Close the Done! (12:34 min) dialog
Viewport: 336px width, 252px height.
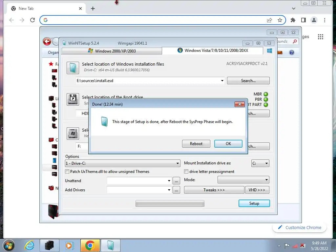(240, 104)
